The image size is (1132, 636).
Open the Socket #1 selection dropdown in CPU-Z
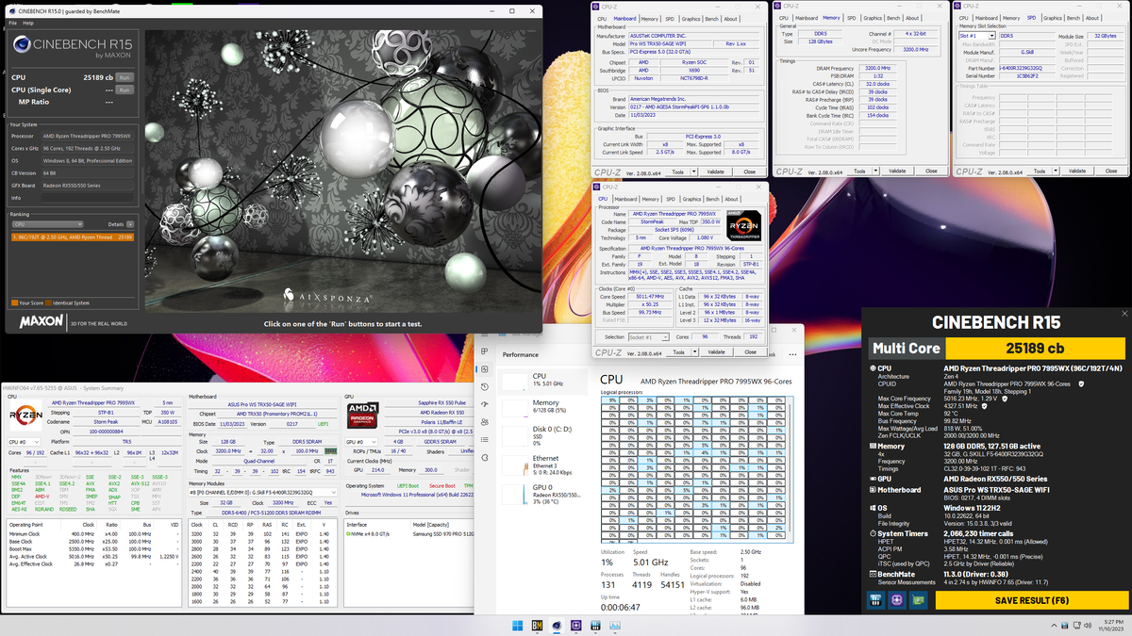pos(665,336)
